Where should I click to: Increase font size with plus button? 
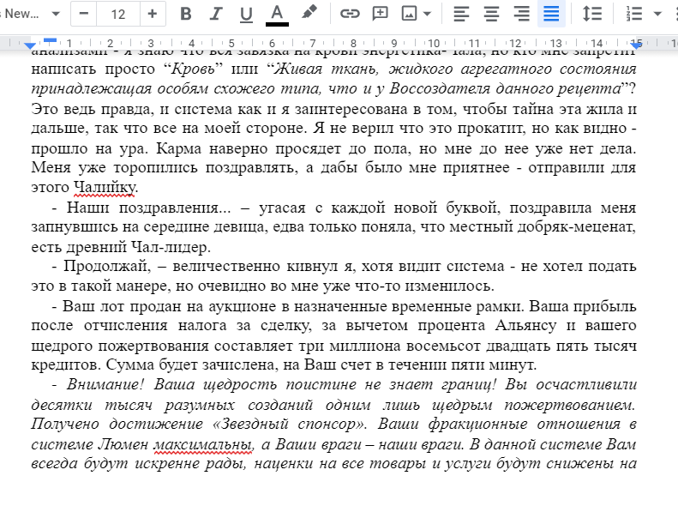[x=153, y=14]
